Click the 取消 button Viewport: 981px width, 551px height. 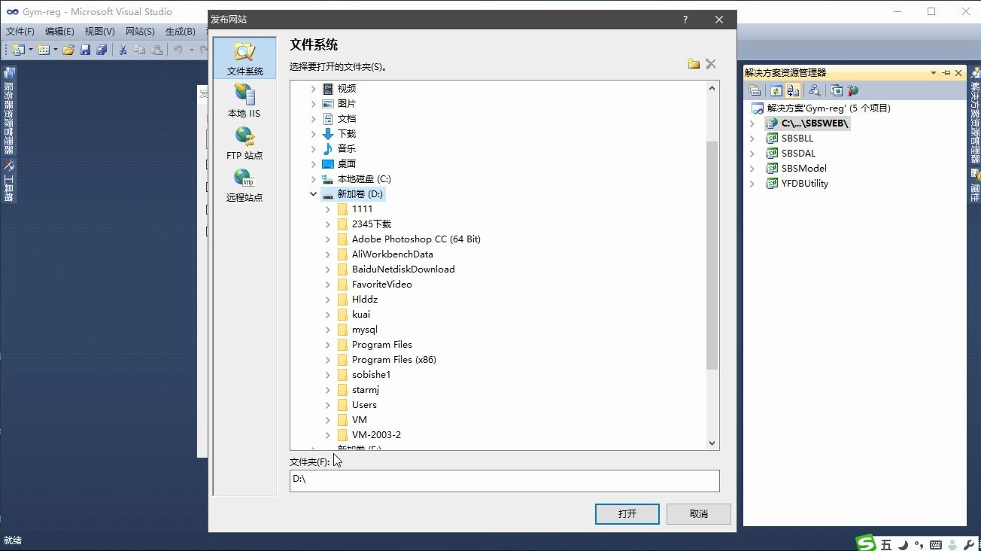699,514
